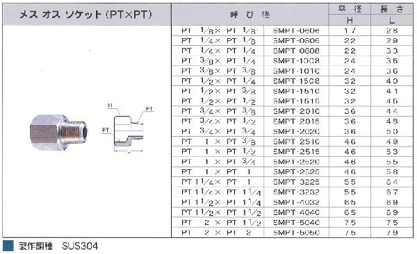Click the size PT 1 × PT 1

[216, 172]
